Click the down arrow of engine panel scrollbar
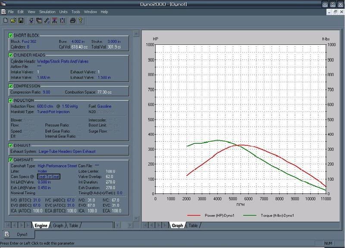 (136, 218)
